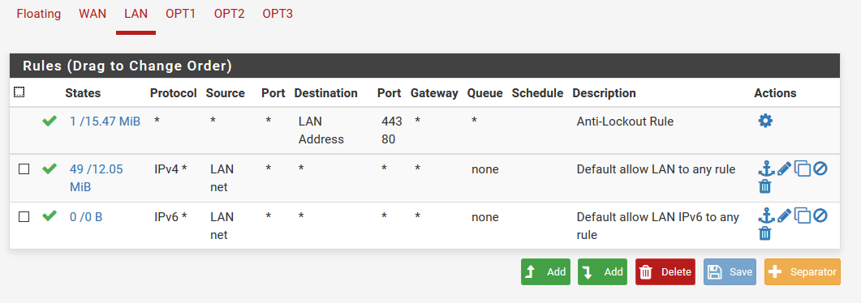Check the IPv6 LAN net rule checkbox

point(24,217)
